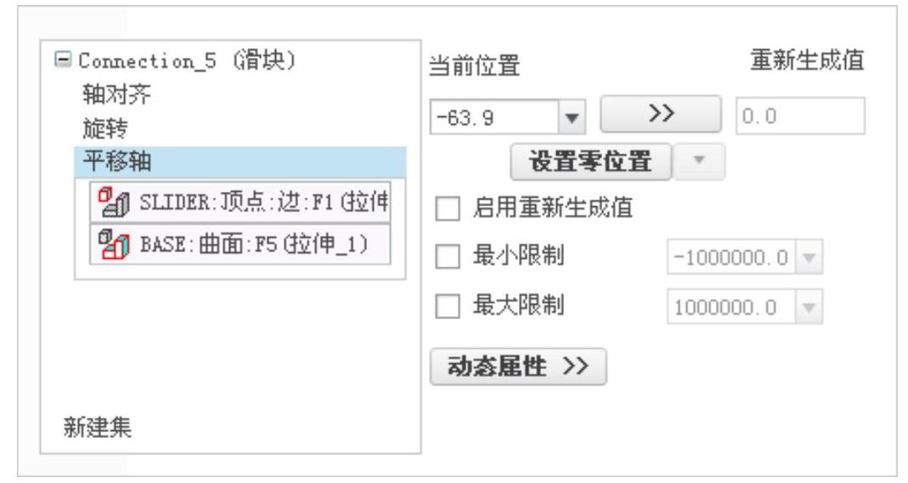This screenshot has height=483, width=908.
Task: Open the minimum limit value dropdown
Action: (809, 257)
